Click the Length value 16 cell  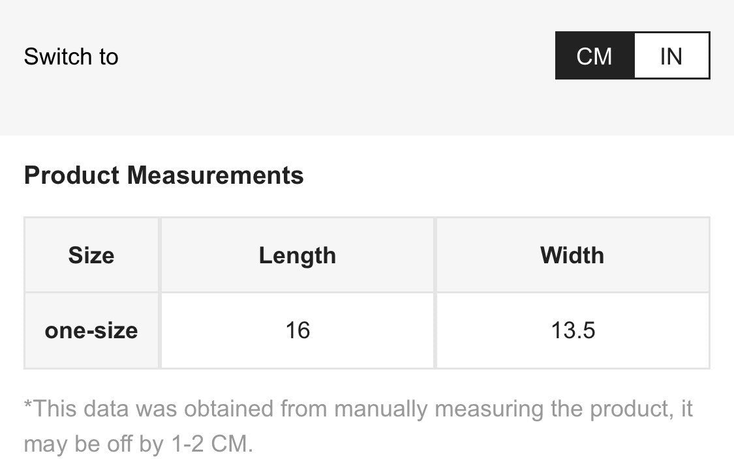(x=298, y=330)
